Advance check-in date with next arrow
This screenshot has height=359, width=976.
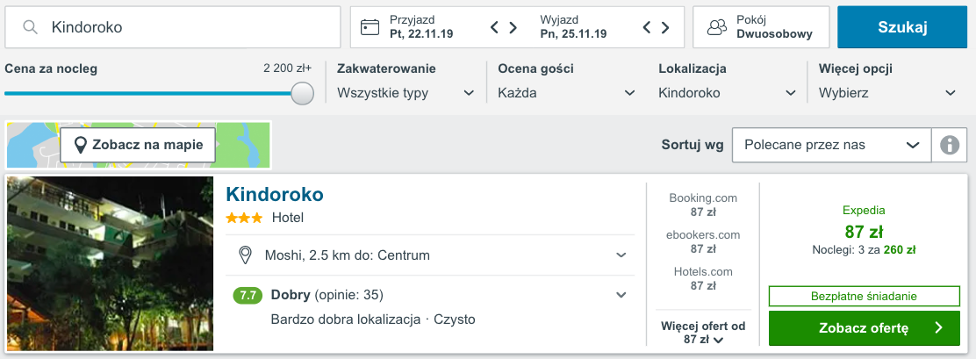pos(513,27)
